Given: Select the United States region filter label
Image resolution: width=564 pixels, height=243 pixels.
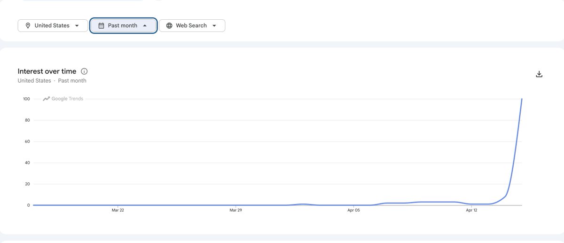Looking at the screenshot, I should pos(52,25).
